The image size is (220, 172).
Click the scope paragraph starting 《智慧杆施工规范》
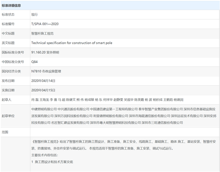pos(124,142)
